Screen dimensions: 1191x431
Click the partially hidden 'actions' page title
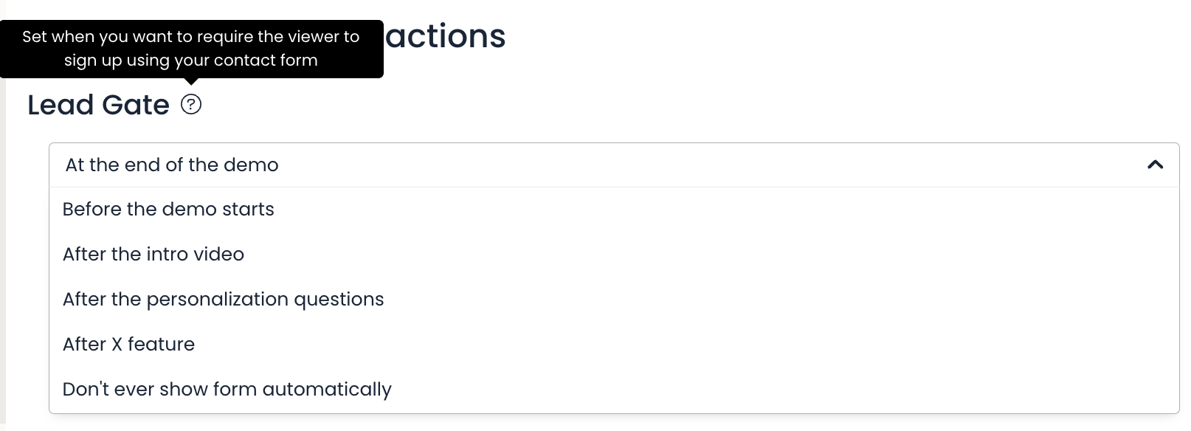click(x=446, y=36)
